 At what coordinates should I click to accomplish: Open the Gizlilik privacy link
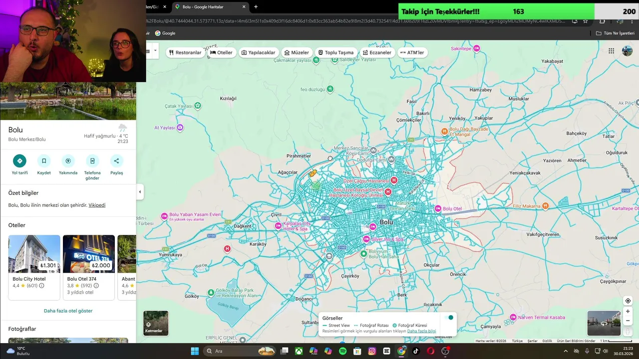coord(547,341)
